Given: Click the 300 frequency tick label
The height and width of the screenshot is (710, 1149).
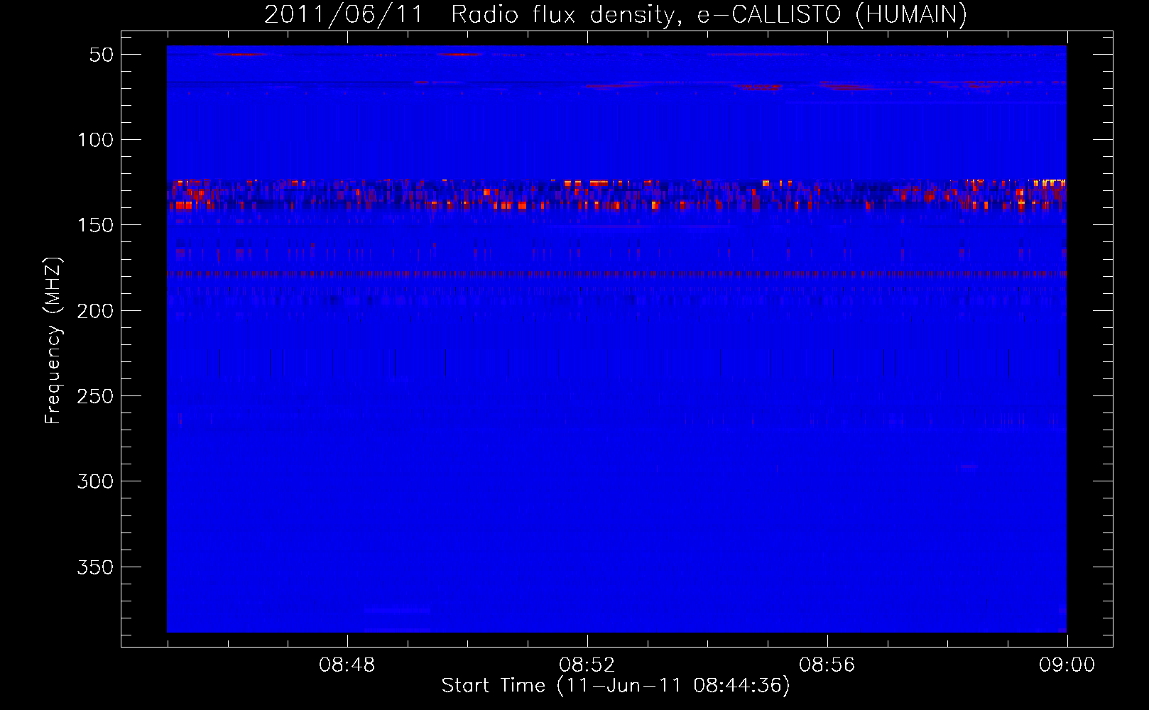Looking at the screenshot, I should pos(96,481).
